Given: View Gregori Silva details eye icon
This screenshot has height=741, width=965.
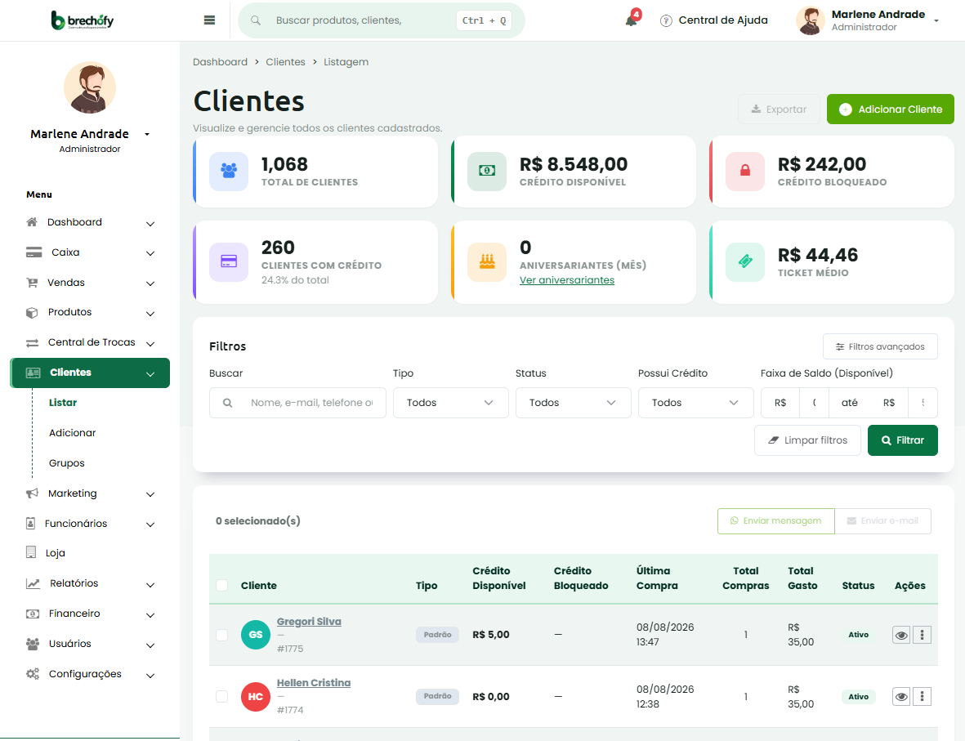Looking at the screenshot, I should [x=901, y=635].
